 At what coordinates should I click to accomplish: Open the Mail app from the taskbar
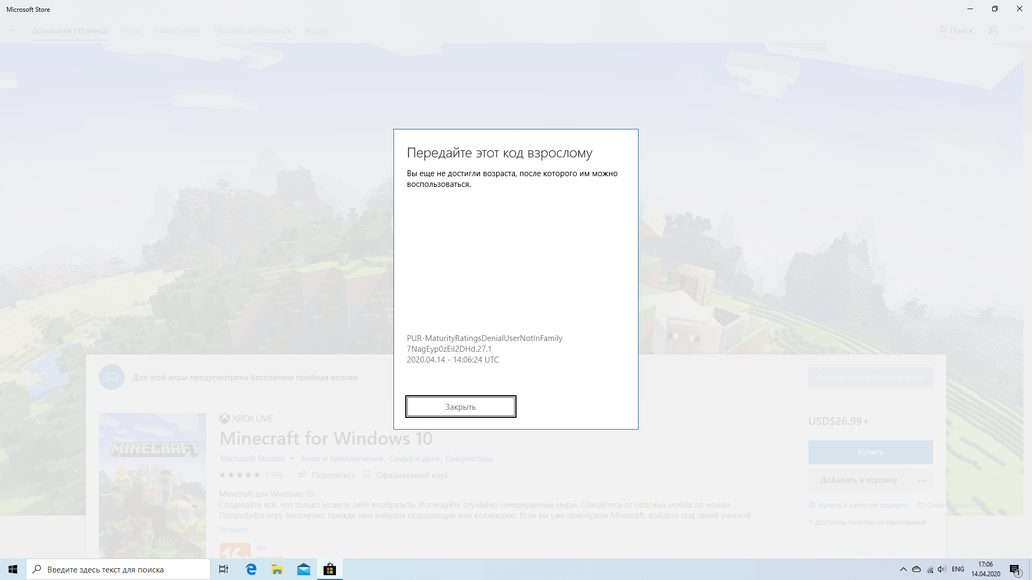(303, 569)
